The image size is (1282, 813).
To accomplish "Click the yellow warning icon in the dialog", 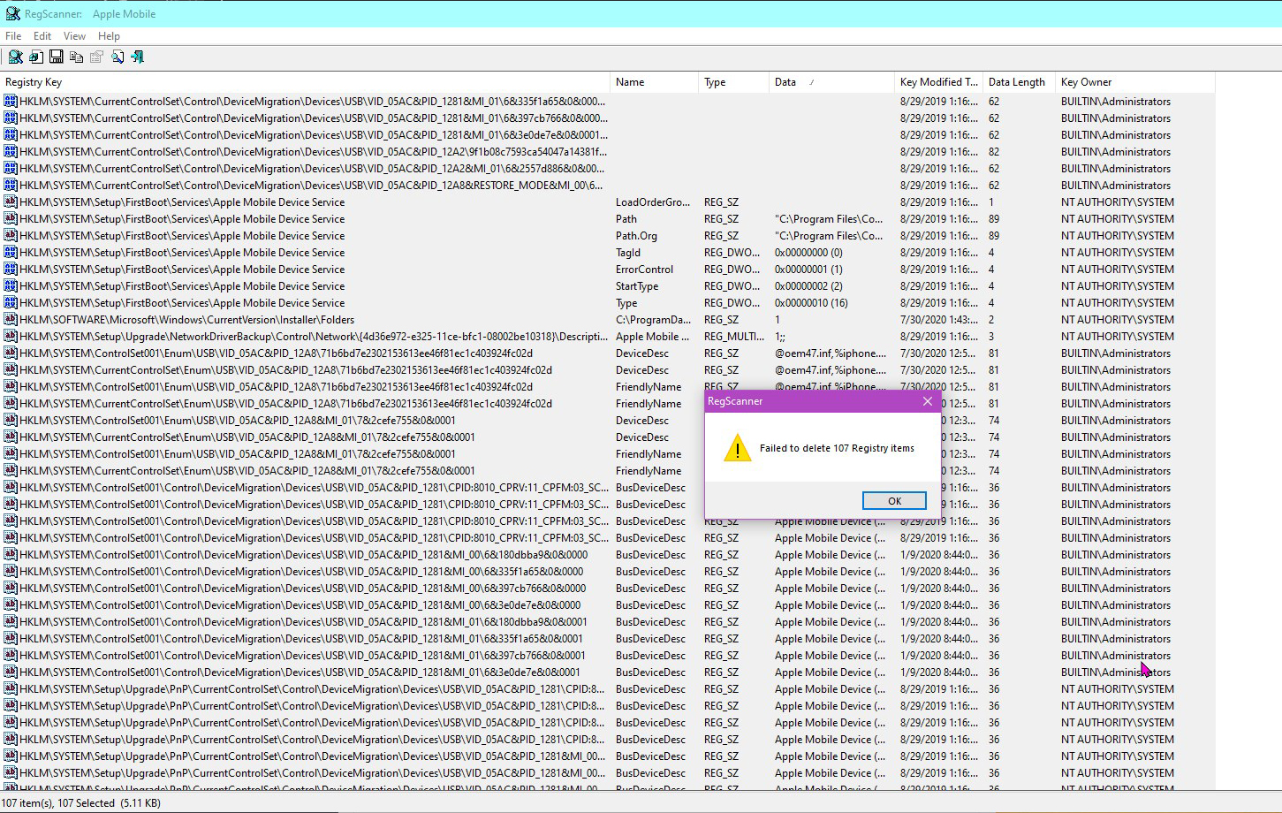I will [x=737, y=448].
